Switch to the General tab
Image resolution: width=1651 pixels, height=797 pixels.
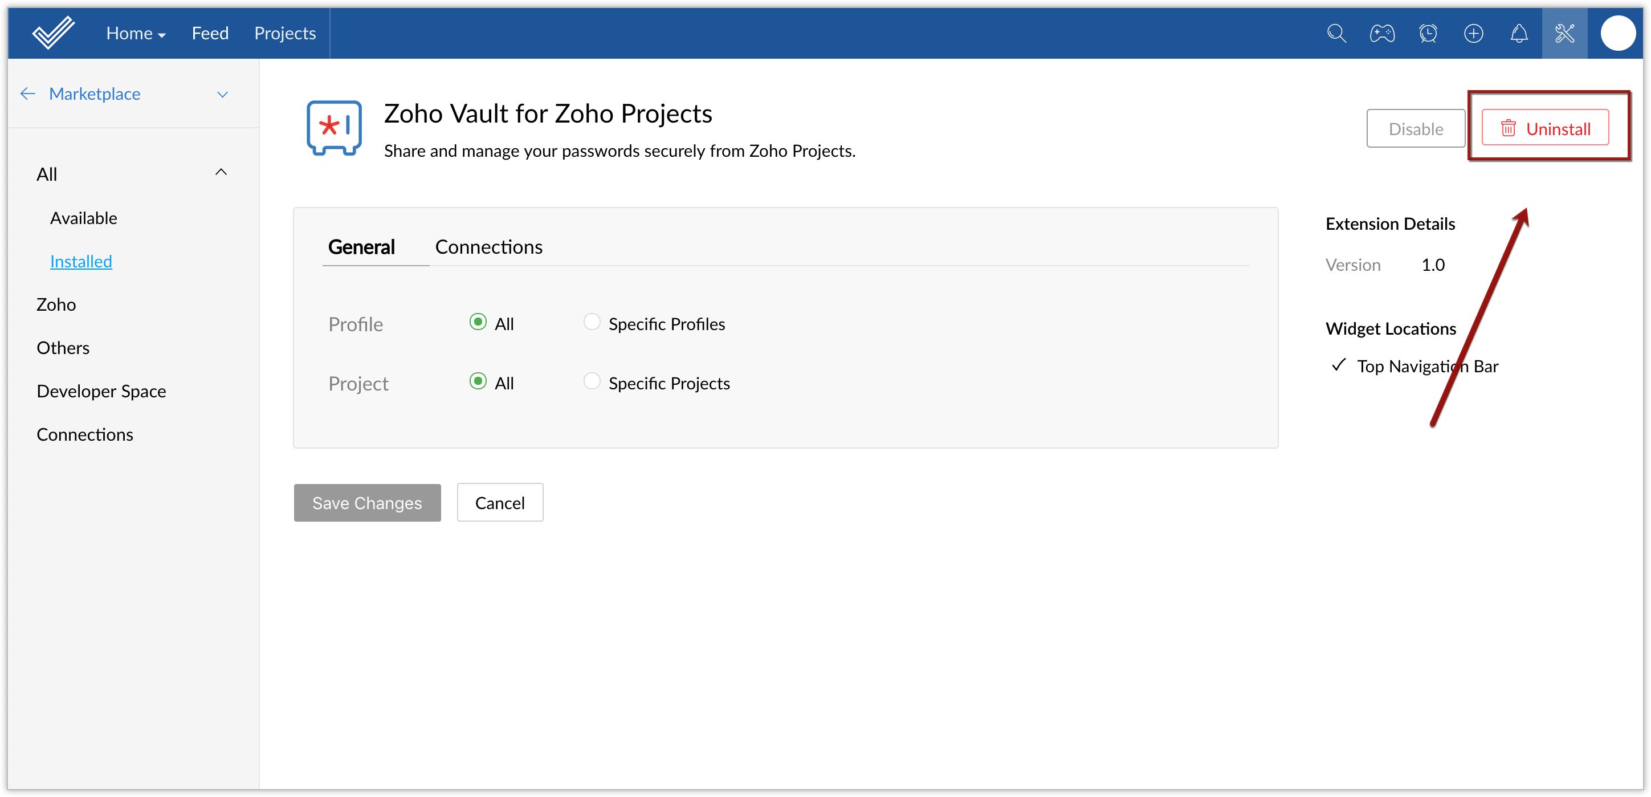point(361,247)
